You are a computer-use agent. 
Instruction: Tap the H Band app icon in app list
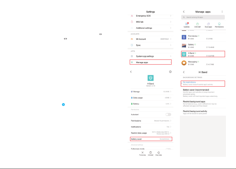[184, 54]
